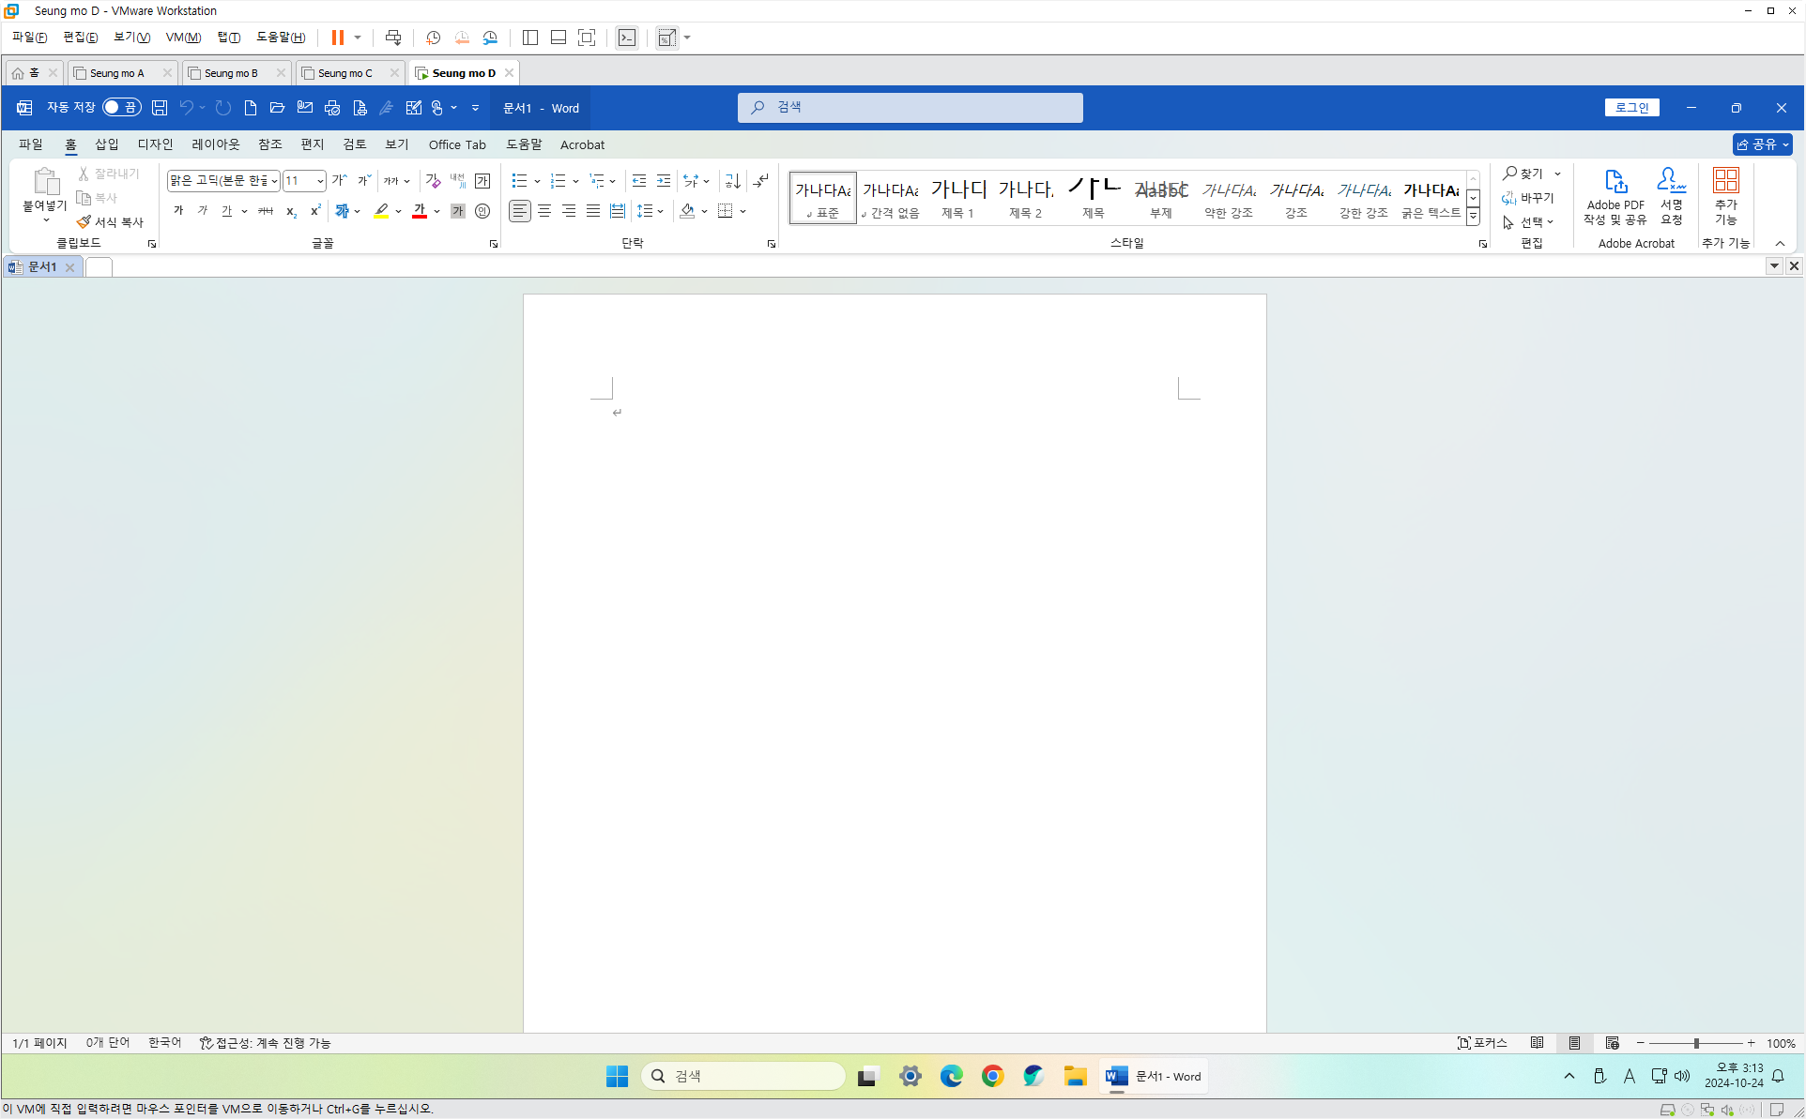Click the Share (공유) button
The width and height of the screenshot is (1806, 1119).
[x=1762, y=144]
